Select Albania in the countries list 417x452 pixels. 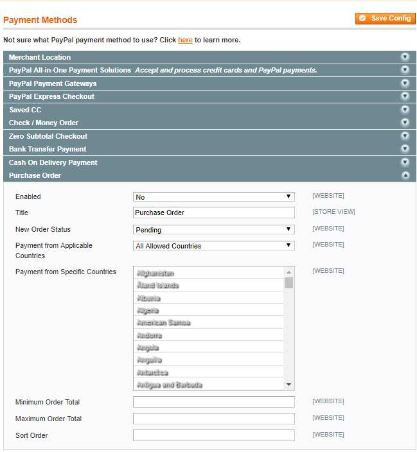tap(209, 298)
